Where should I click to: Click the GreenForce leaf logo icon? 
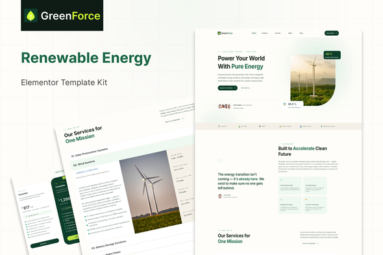[31, 16]
